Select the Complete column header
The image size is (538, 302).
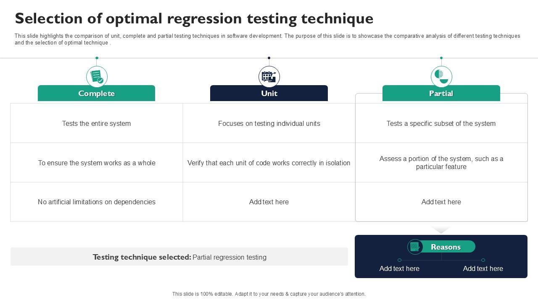[96, 93]
